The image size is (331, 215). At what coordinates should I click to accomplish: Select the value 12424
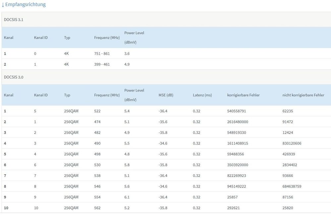coord(288,133)
